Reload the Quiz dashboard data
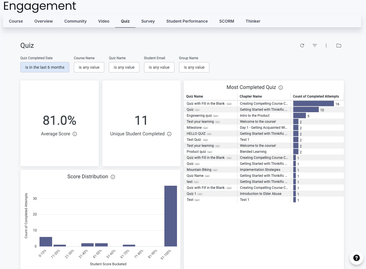Screen dimensions: 366x269 (x=302, y=46)
